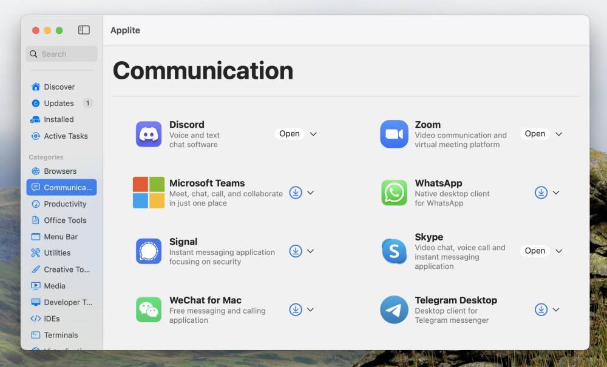Click the Discord title text

[x=187, y=125]
